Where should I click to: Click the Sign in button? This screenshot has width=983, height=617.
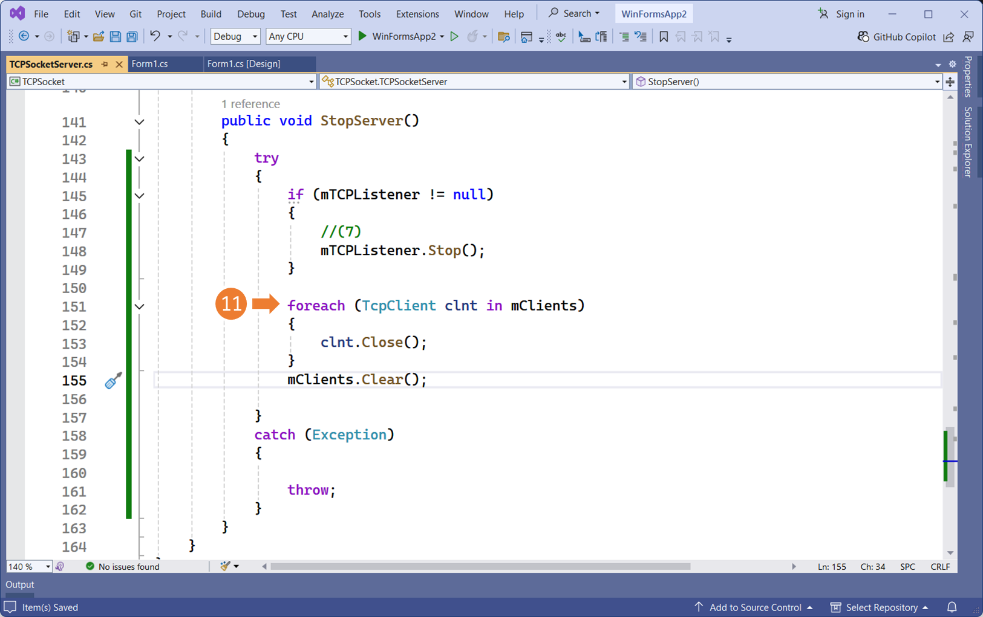click(x=841, y=14)
